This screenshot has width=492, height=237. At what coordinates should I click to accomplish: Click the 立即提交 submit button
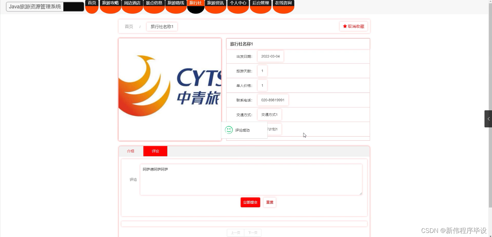[x=250, y=202]
